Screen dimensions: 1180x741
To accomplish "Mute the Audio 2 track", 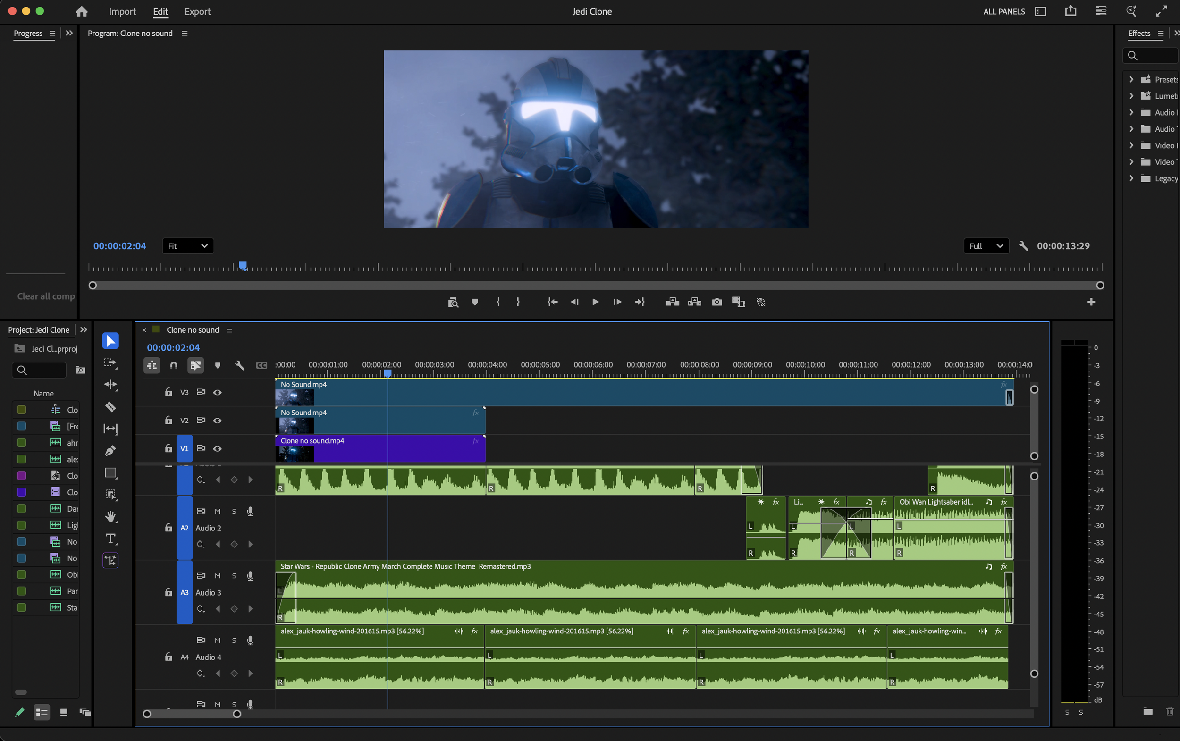I will (x=218, y=510).
